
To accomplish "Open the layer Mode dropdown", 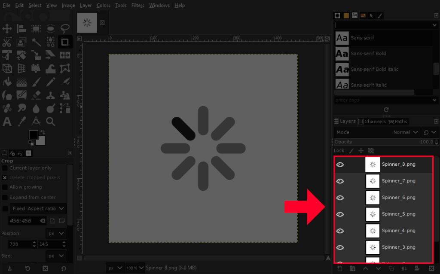I will coord(404,132).
